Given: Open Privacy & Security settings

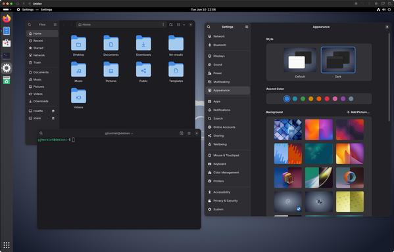Looking at the screenshot, I should (x=228, y=201).
